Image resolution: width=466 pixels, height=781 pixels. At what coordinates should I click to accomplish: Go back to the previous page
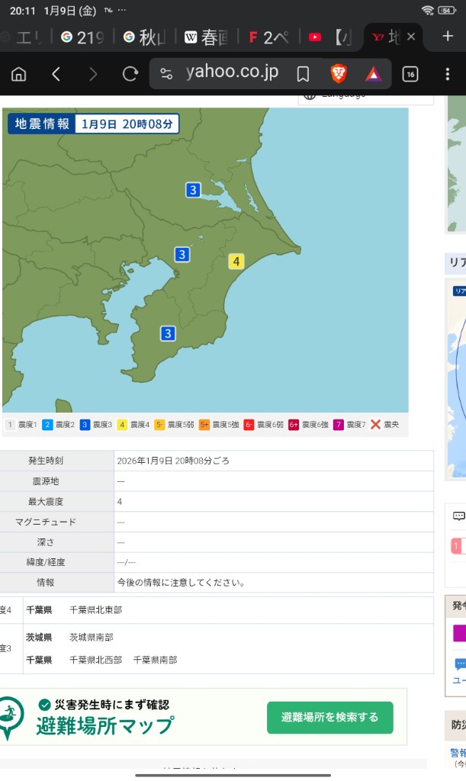pyautogui.click(x=56, y=74)
